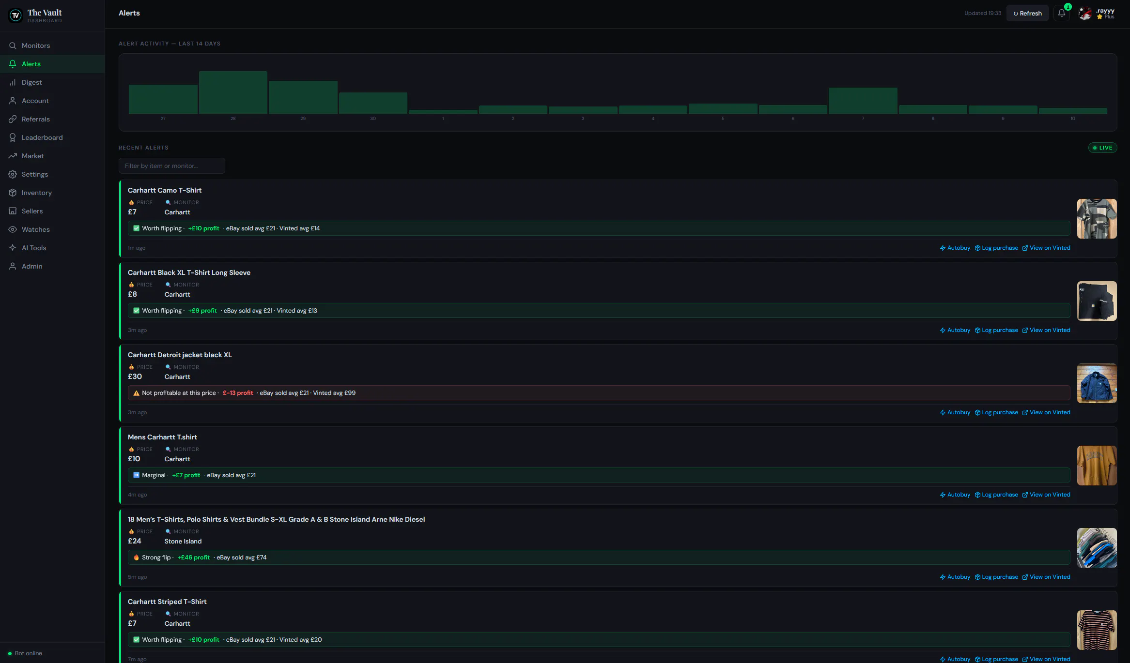Open the Carhartt Striped T-Shirt thumbnail
The image size is (1130, 663).
(1097, 630)
